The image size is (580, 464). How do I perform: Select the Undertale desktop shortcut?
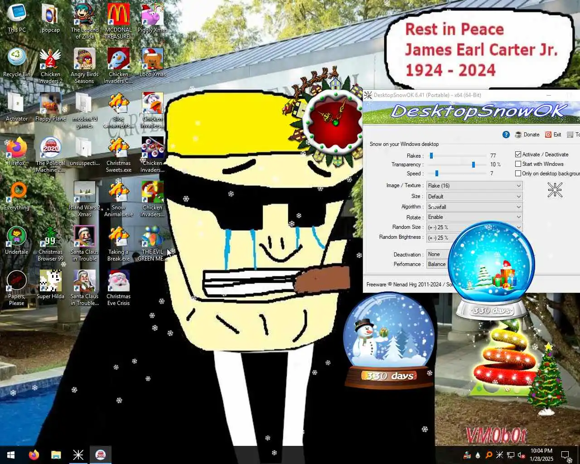(17, 241)
